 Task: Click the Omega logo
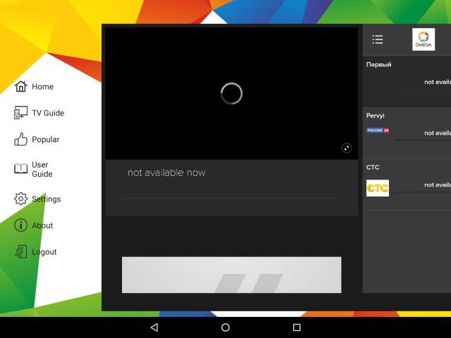coord(424,39)
